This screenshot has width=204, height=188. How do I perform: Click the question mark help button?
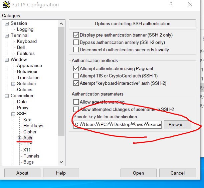(x=171, y=5)
